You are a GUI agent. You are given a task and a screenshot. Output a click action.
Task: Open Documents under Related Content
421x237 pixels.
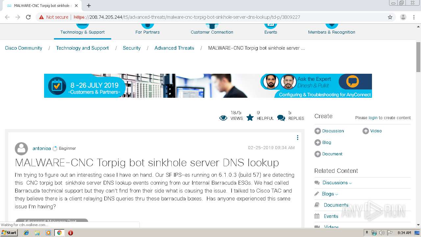click(x=336, y=205)
